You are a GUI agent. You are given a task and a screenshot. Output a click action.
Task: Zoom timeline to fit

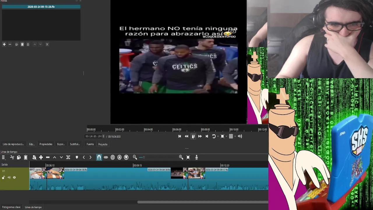pyautogui.click(x=188, y=157)
